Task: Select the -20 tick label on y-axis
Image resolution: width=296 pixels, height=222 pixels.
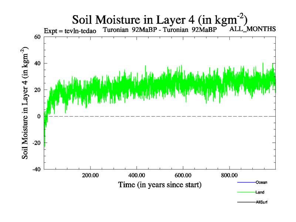Action: tap(36, 143)
